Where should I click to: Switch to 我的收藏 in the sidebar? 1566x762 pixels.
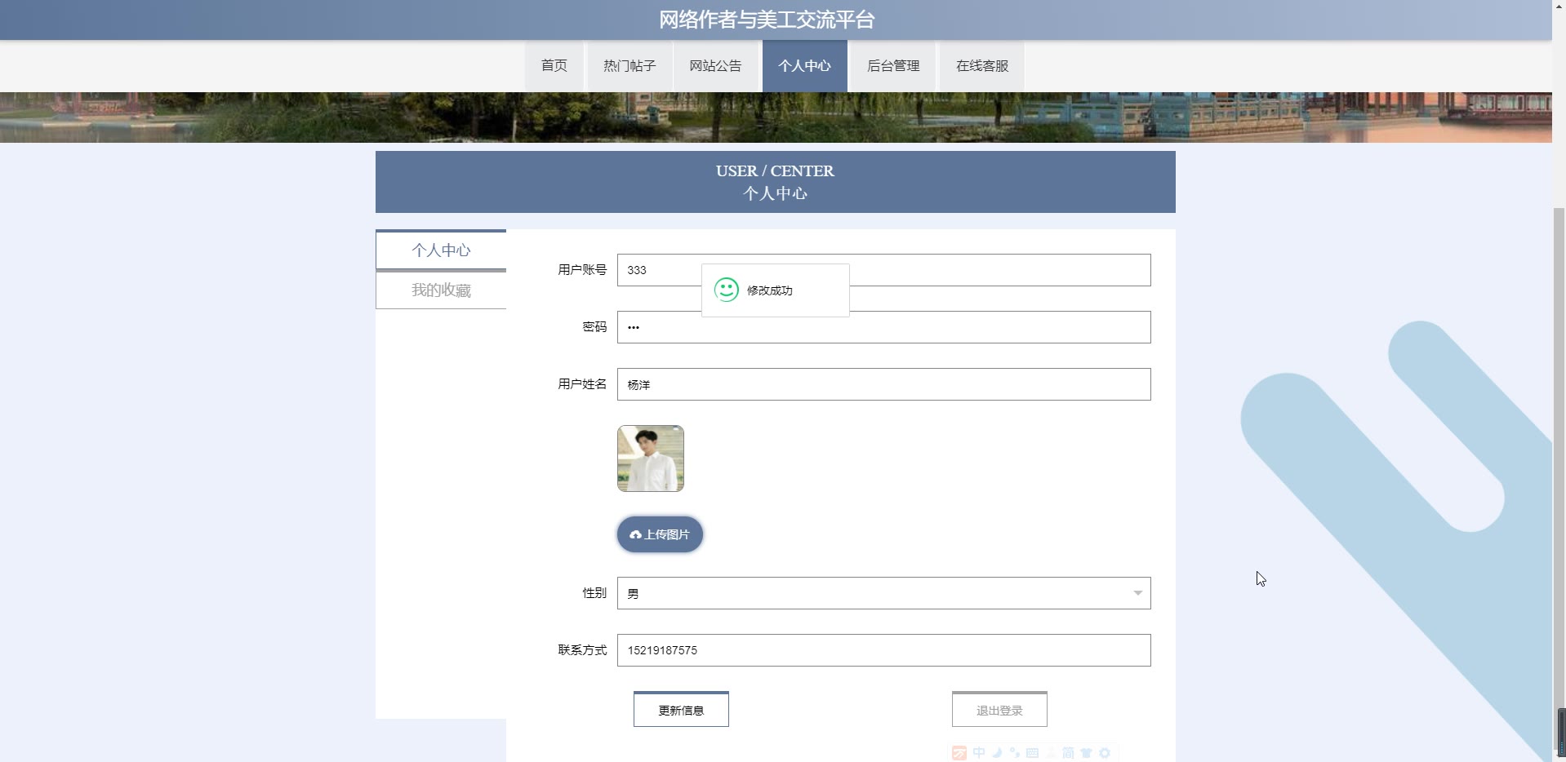(441, 290)
